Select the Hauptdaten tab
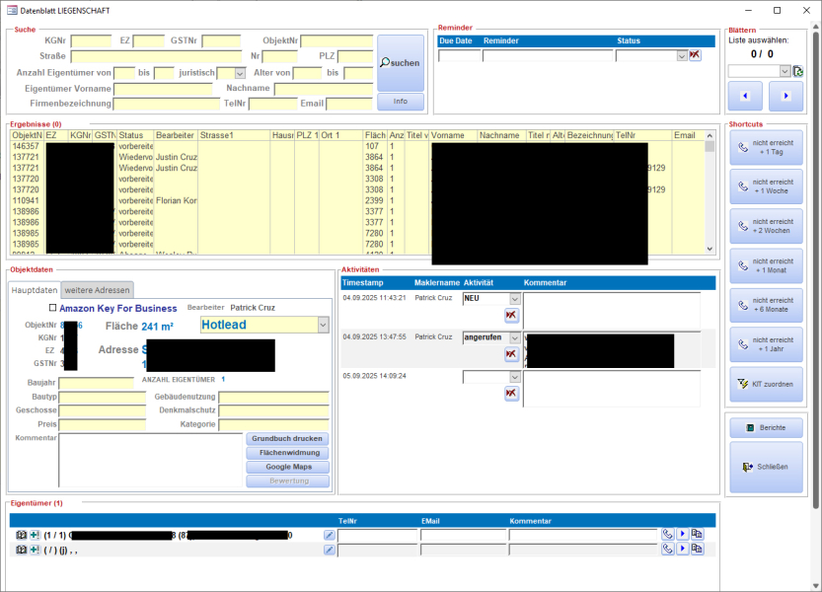Viewport: 822px width, 592px height. click(35, 289)
